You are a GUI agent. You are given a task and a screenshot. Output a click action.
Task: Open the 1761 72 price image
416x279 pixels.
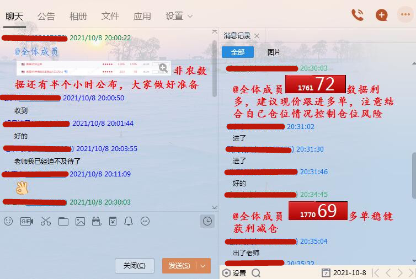pyautogui.click(x=315, y=84)
